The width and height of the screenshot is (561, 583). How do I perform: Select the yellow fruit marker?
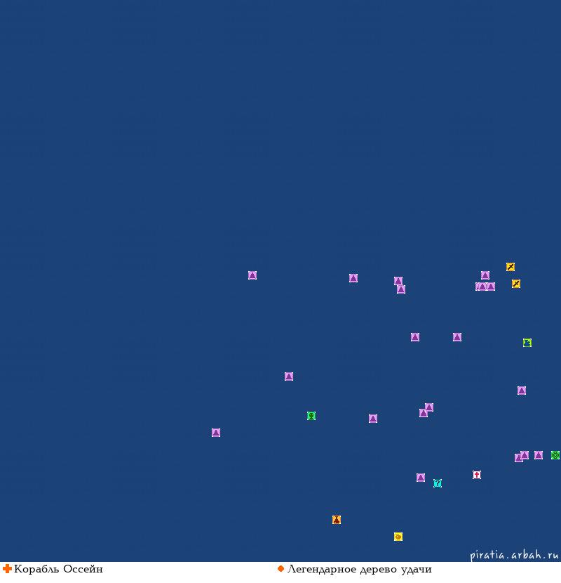[x=398, y=537]
